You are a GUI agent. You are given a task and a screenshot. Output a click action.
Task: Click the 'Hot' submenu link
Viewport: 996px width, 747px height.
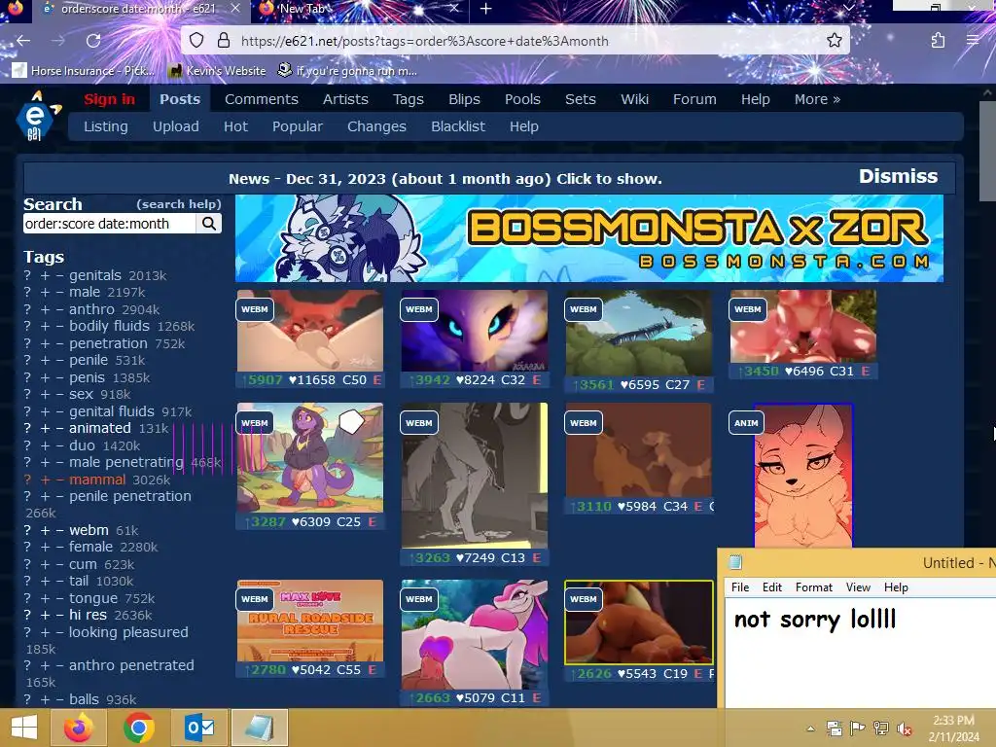coord(235,126)
